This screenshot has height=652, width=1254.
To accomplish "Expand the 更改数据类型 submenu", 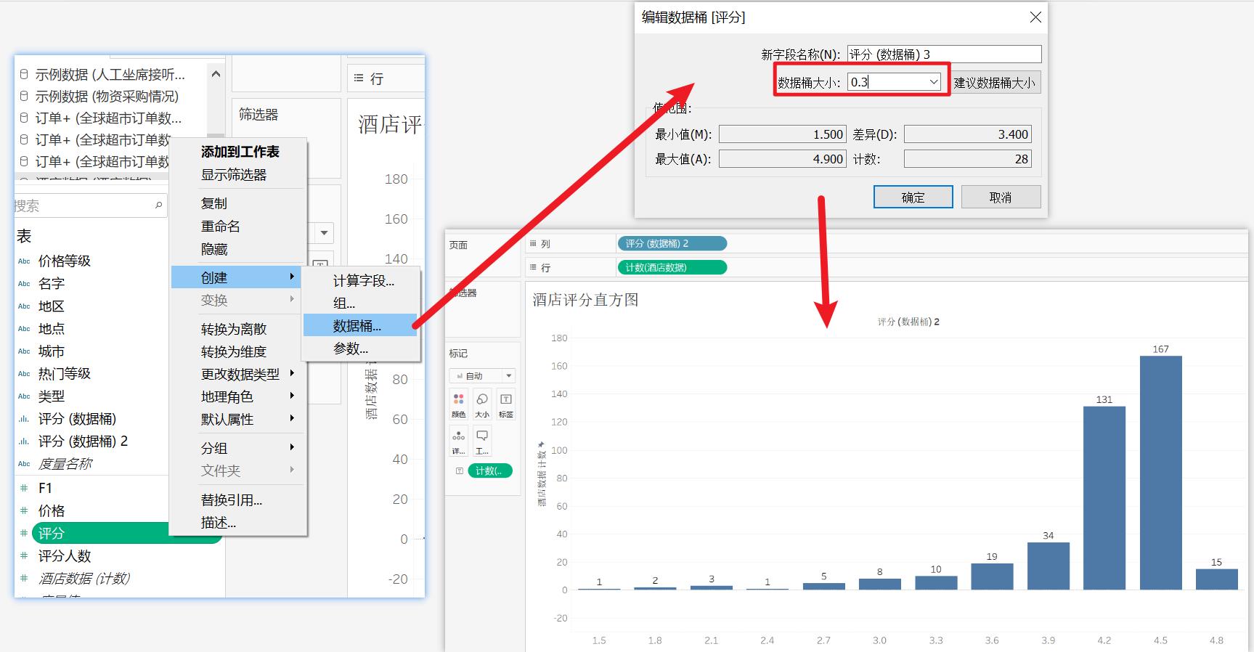I will [292, 373].
